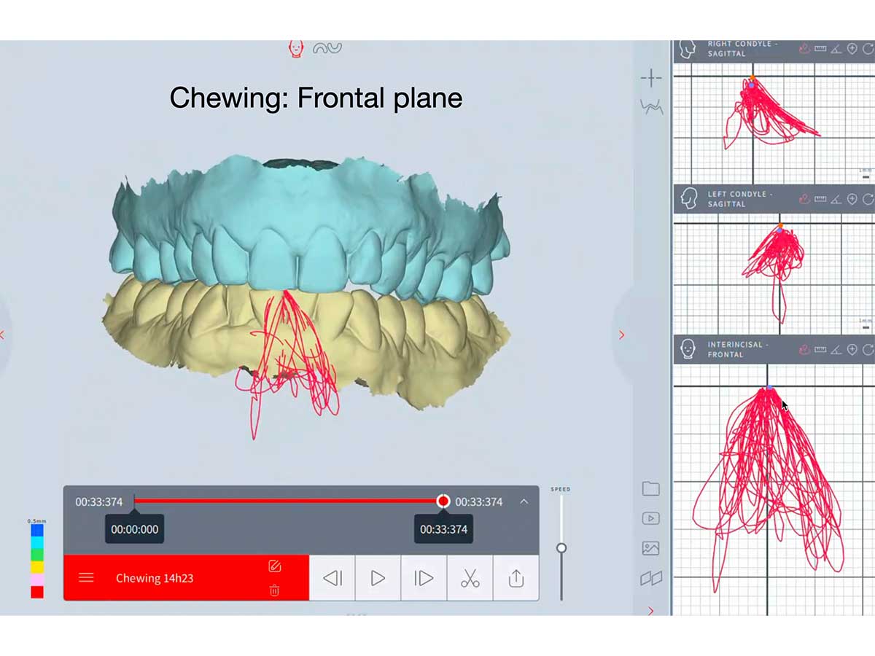Click the trash icon beside Chewing 14h23
Image resolution: width=875 pixels, height=656 pixels.
[274, 590]
